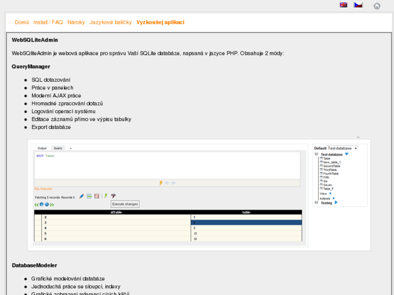Open Jazykové balíčky in the navigation

pos(111,22)
